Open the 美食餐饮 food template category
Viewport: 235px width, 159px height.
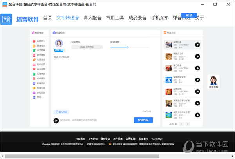(39, 46)
